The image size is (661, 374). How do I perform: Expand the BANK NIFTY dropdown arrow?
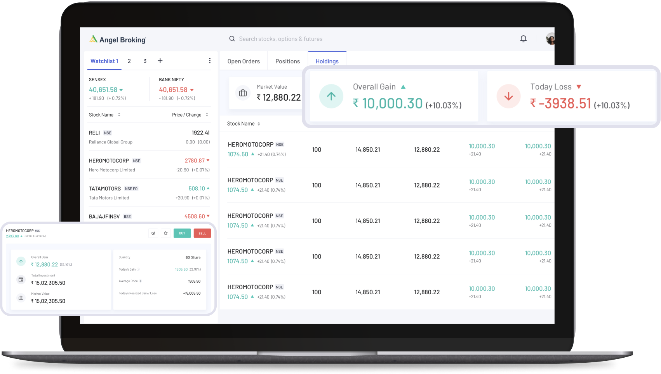[x=193, y=89]
